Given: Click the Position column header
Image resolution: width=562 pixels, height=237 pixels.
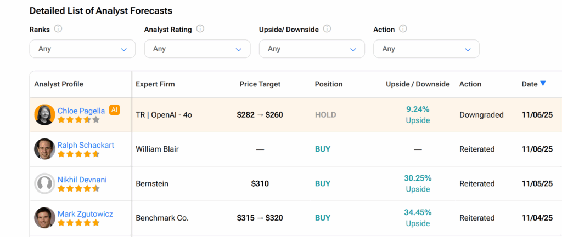Looking at the screenshot, I should click(328, 84).
